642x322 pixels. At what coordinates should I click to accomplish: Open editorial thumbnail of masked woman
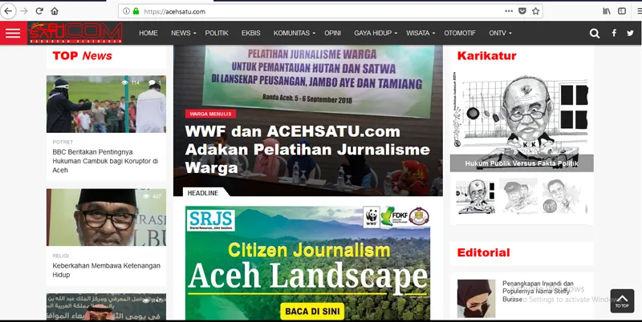[476, 299]
